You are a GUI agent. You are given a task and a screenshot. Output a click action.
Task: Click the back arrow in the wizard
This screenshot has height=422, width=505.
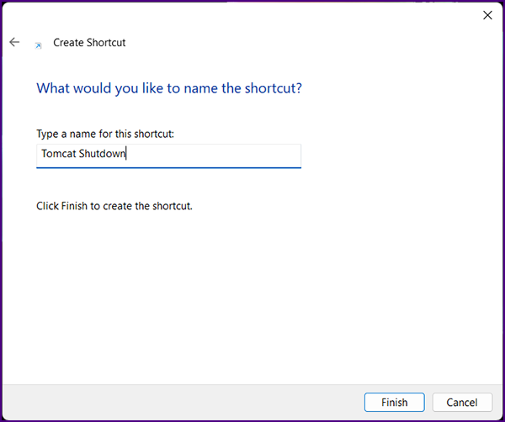pos(14,42)
